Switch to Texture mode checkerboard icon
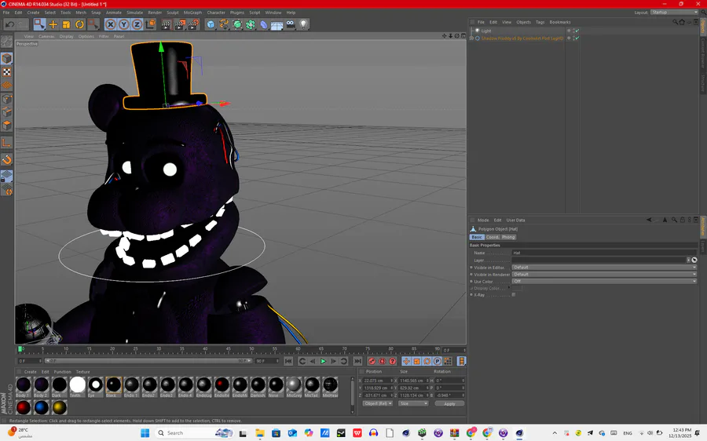The width and height of the screenshot is (707, 441). (7, 72)
